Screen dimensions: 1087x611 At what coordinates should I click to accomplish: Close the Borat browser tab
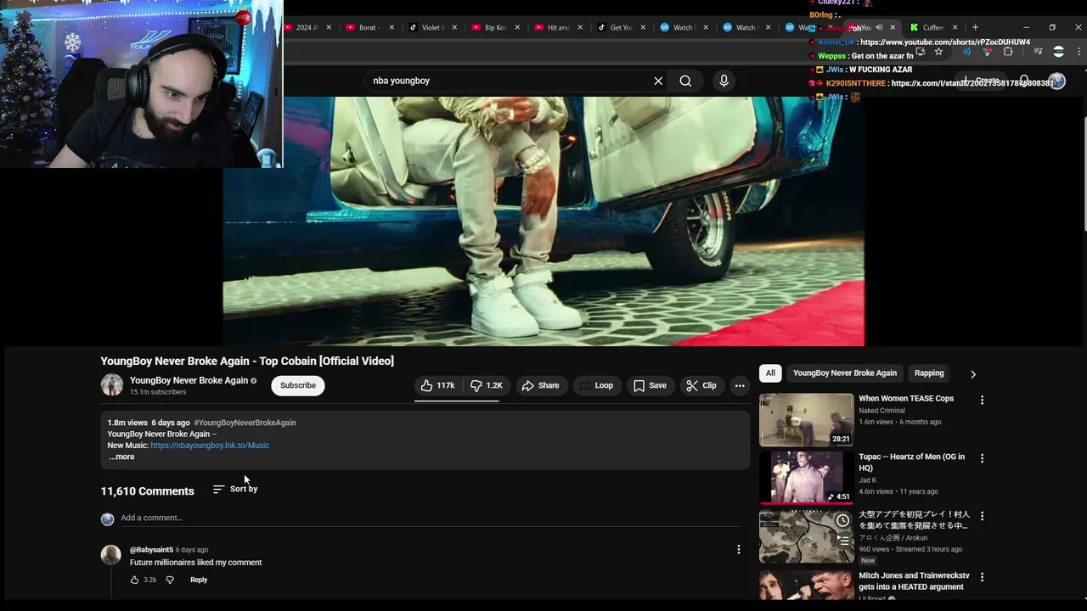(x=391, y=27)
